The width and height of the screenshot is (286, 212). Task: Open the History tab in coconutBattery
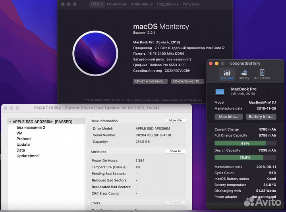tap(244, 74)
